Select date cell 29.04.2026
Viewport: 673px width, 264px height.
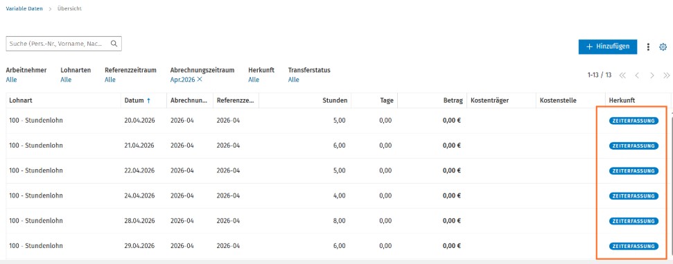(139, 246)
